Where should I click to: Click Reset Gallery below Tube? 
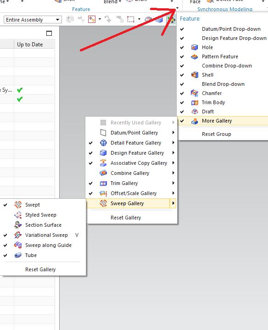point(40,269)
